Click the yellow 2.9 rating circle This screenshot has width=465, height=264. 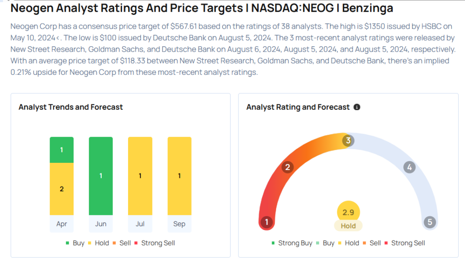tap(348, 212)
